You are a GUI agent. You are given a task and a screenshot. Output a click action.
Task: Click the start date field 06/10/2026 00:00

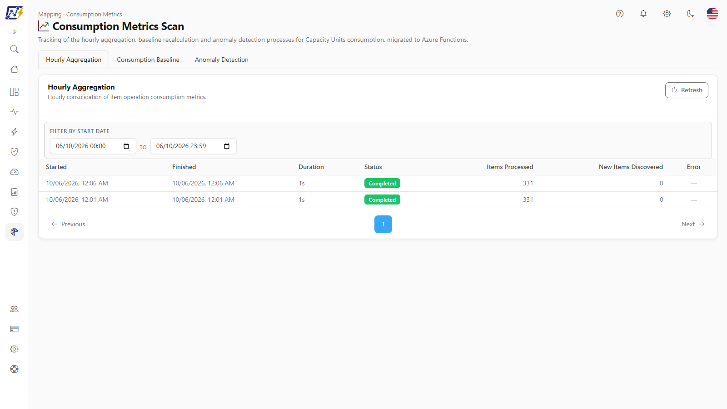coord(93,146)
